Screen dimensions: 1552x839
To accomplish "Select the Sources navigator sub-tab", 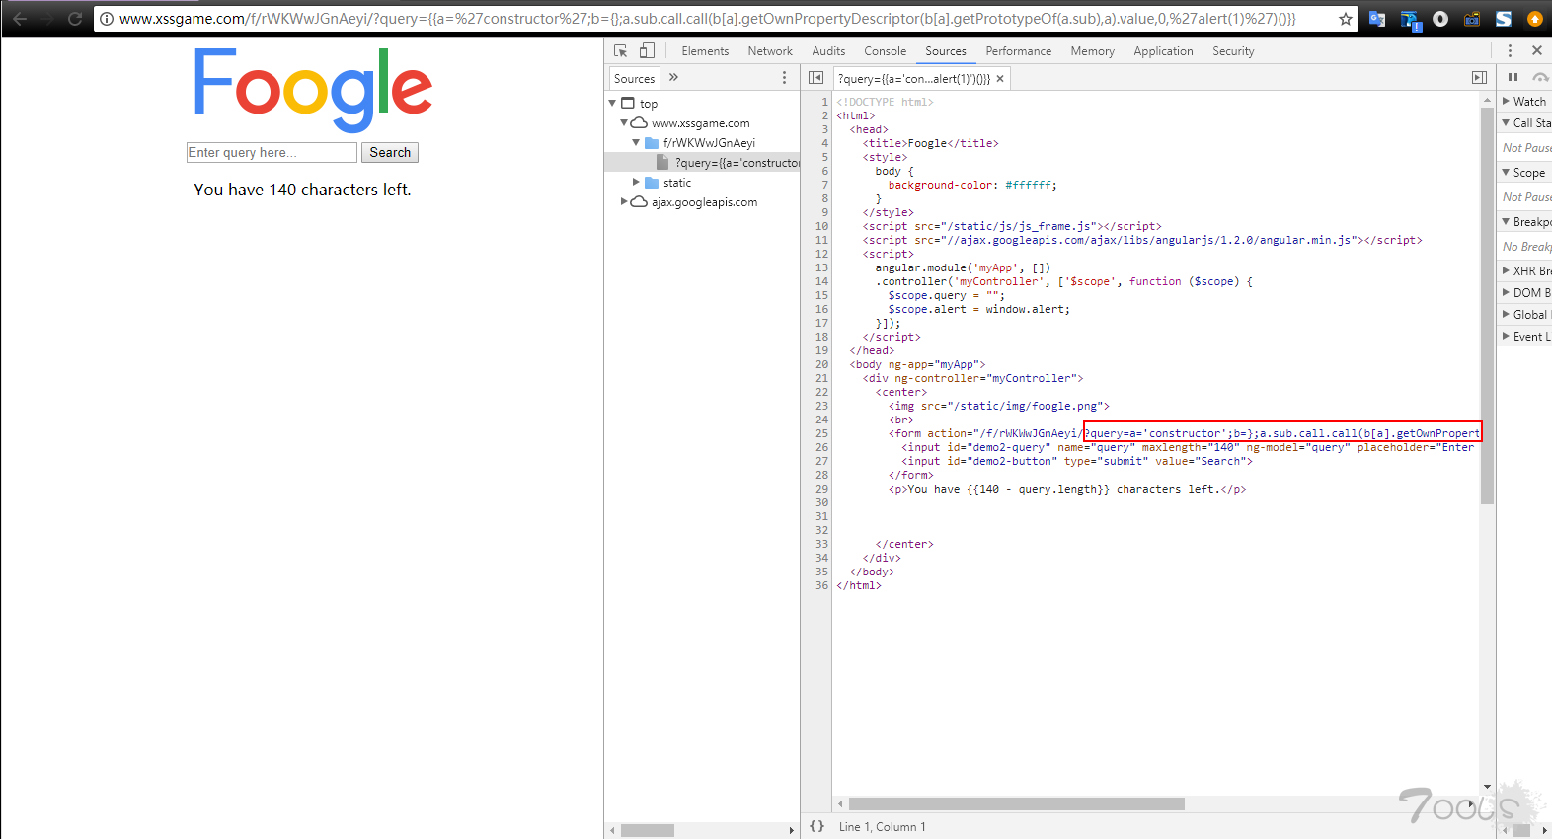I will coord(634,78).
